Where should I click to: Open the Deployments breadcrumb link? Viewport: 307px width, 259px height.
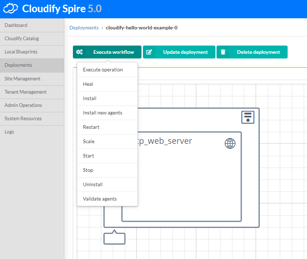(84, 28)
